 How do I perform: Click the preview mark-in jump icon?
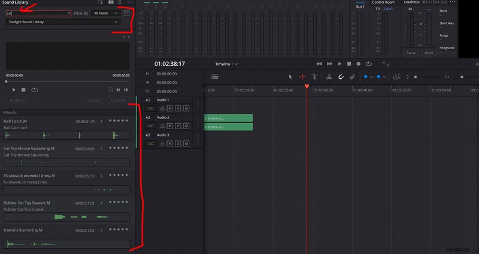118,90
